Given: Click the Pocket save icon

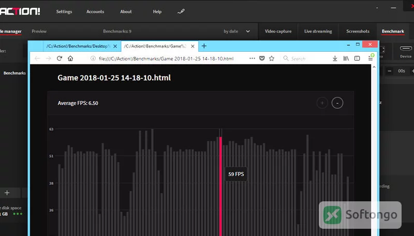Looking at the screenshot, I should 262,58.
